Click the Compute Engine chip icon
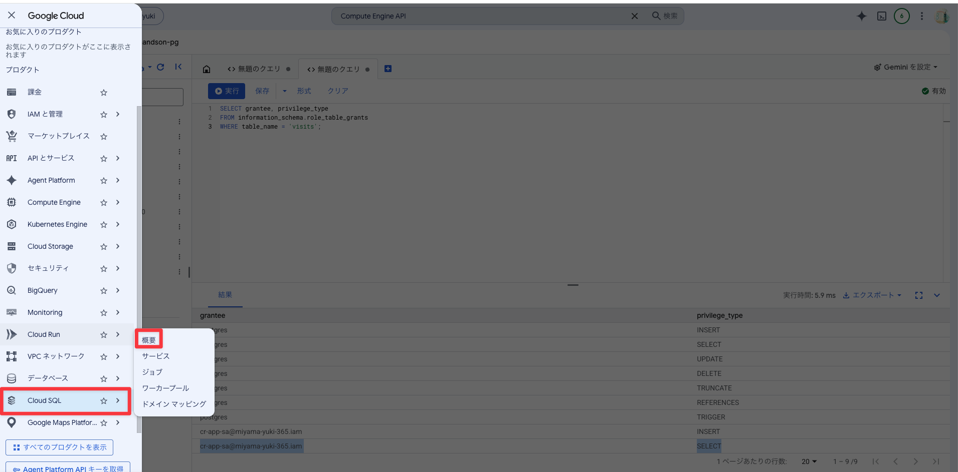The image size is (958, 472). [x=12, y=202]
